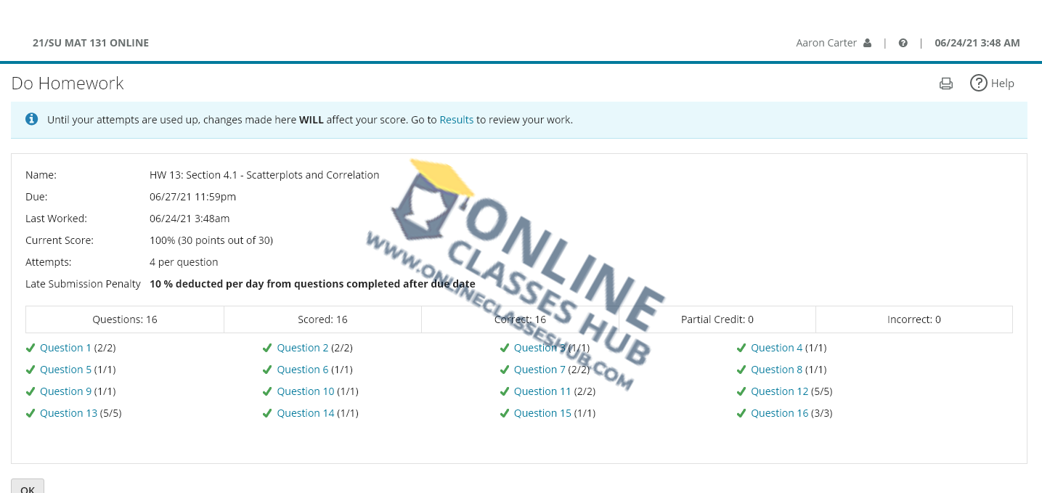Select Question 12 worth 5 points

pyautogui.click(x=779, y=391)
